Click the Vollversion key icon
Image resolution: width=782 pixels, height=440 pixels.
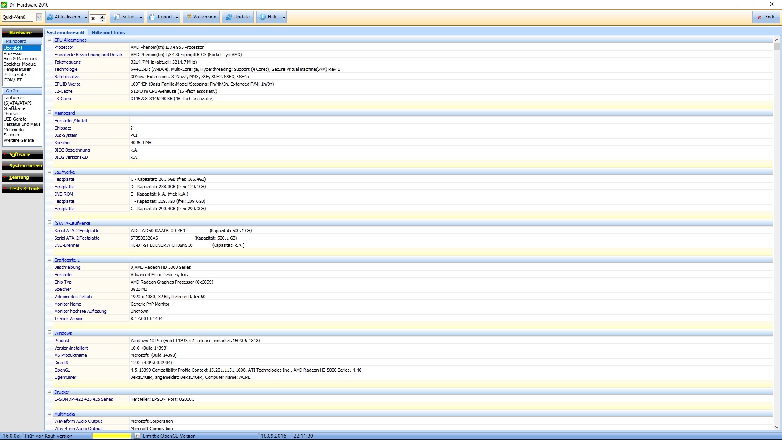[x=189, y=17]
